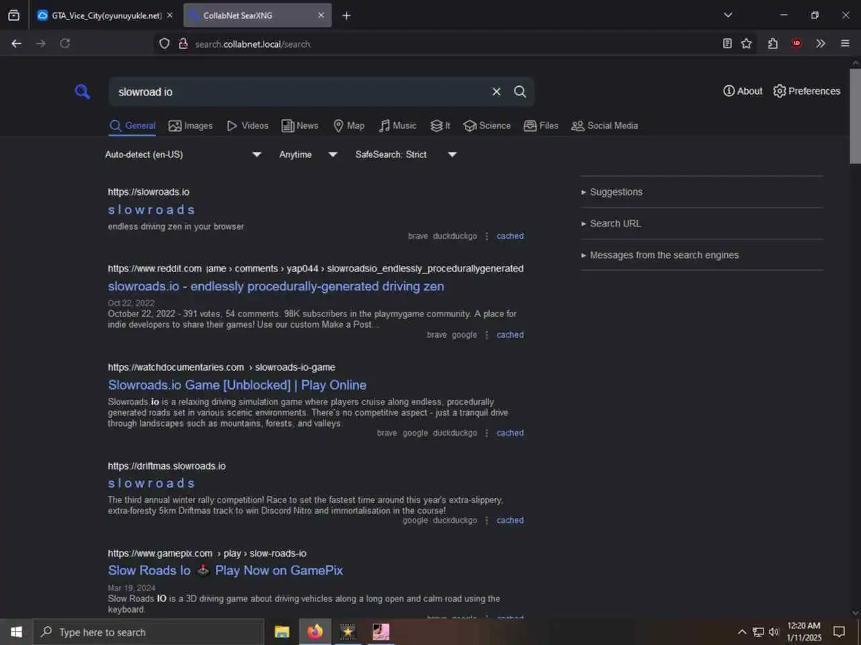Switch to the News category tab
The image size is (861, 645).
300,126
